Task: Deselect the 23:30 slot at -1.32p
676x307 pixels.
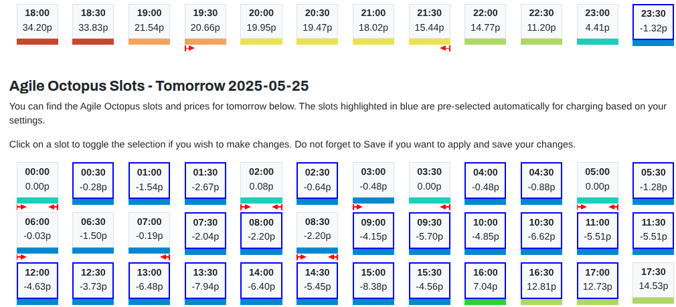Action: point(653,22)
